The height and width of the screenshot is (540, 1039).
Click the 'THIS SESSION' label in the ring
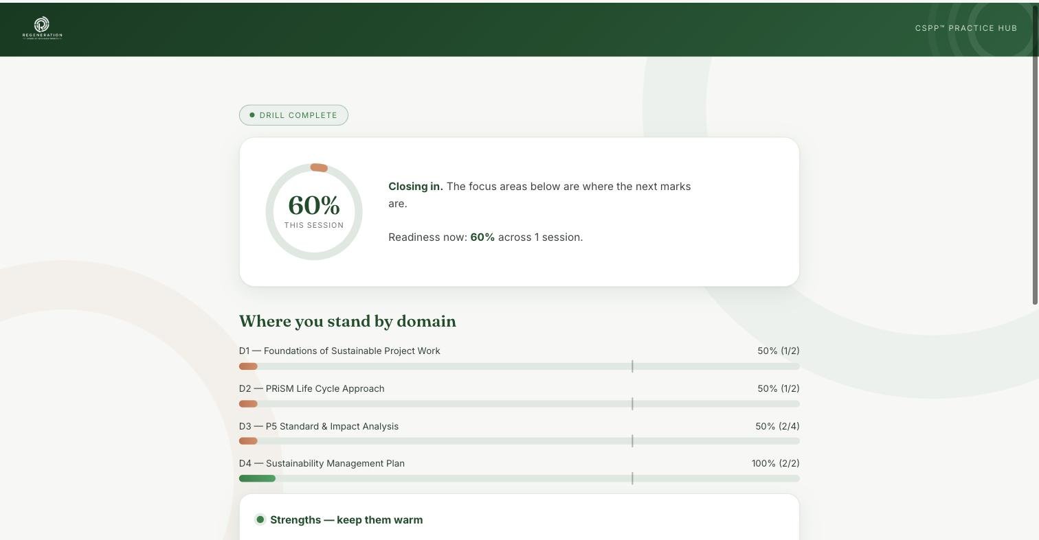[x=314, y=225]
